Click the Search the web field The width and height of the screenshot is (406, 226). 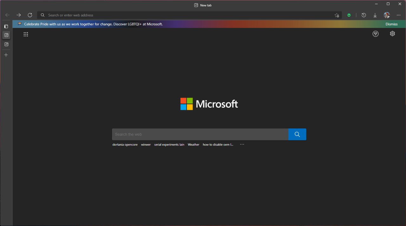point(200,134)
